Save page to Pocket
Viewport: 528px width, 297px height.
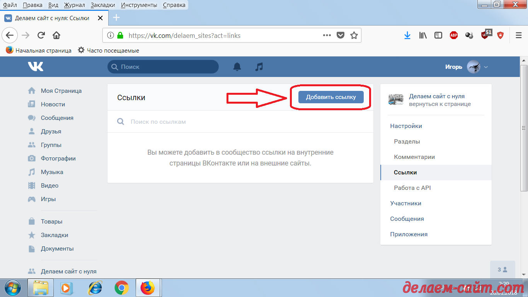pos(341,36)
